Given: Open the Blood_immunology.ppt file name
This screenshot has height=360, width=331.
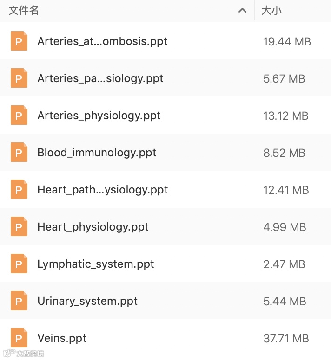Looking at the screenshot, I should [x=97, y=153].
